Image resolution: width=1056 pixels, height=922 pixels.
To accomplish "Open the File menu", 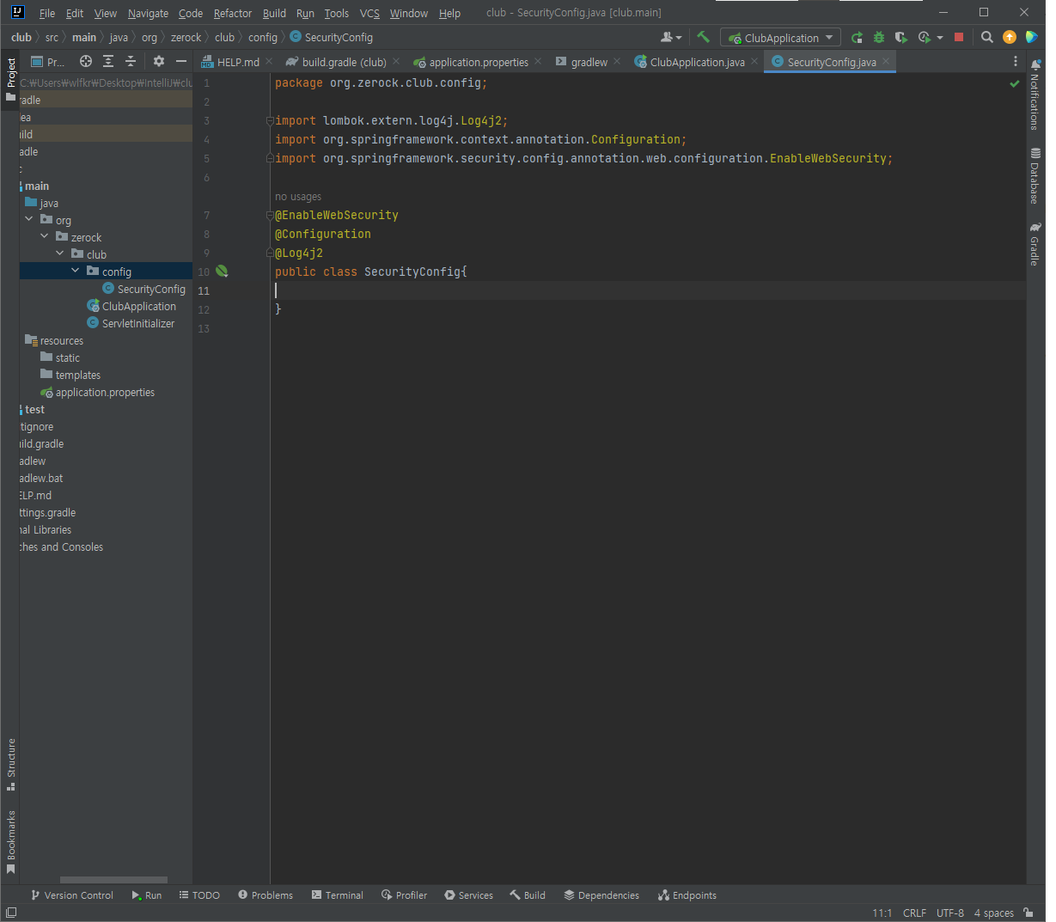I will pos(47,13).
